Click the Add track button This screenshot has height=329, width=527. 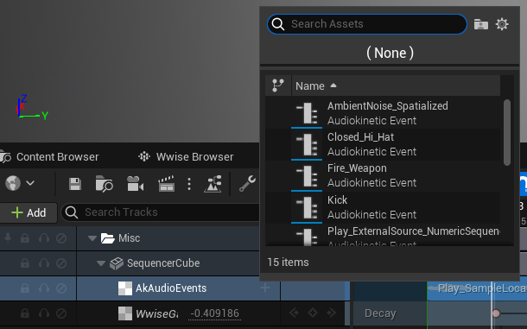tap(29, 212)
